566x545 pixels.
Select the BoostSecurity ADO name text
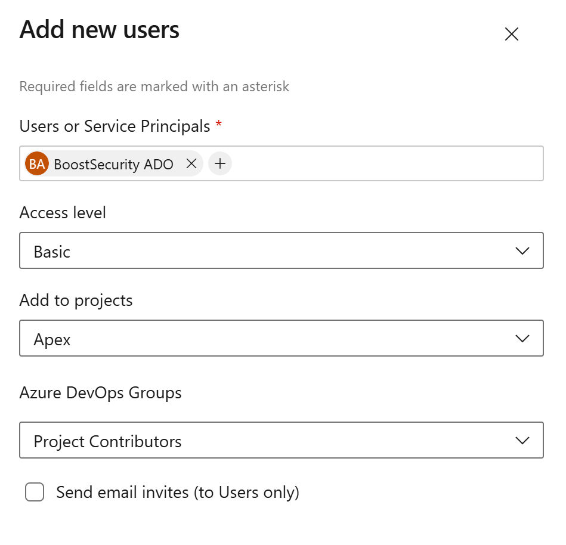113,165
